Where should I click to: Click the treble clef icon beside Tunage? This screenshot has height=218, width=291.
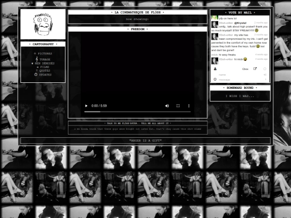[37, 59]
